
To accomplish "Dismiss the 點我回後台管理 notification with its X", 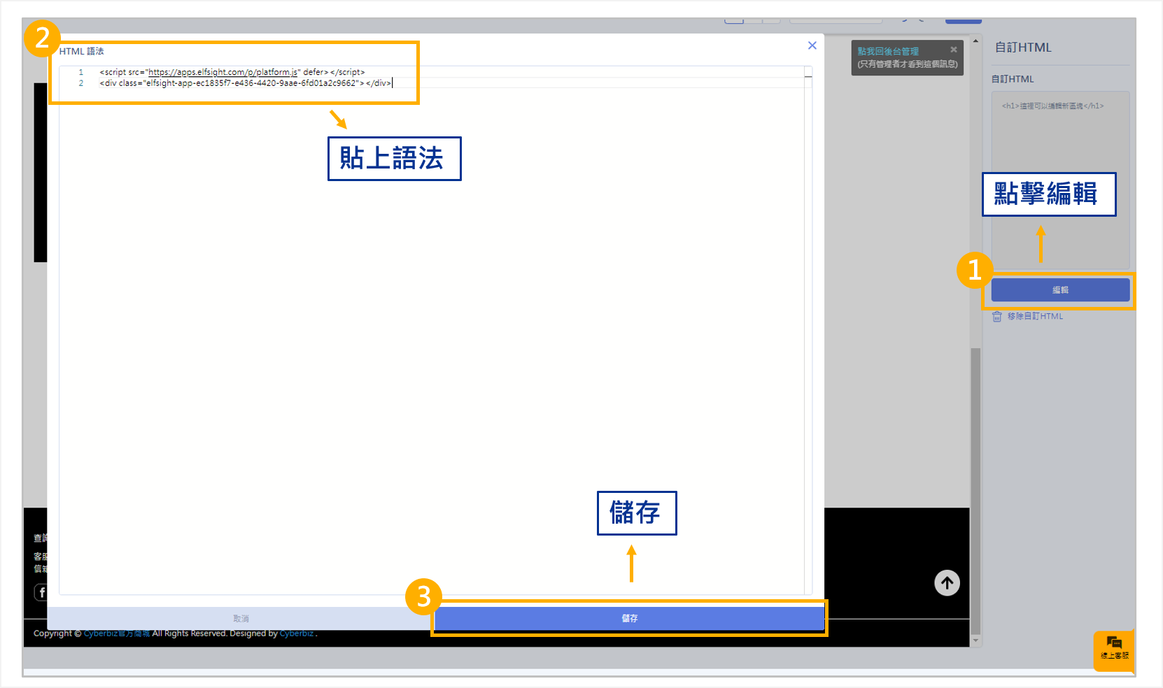I will (953, 49).
